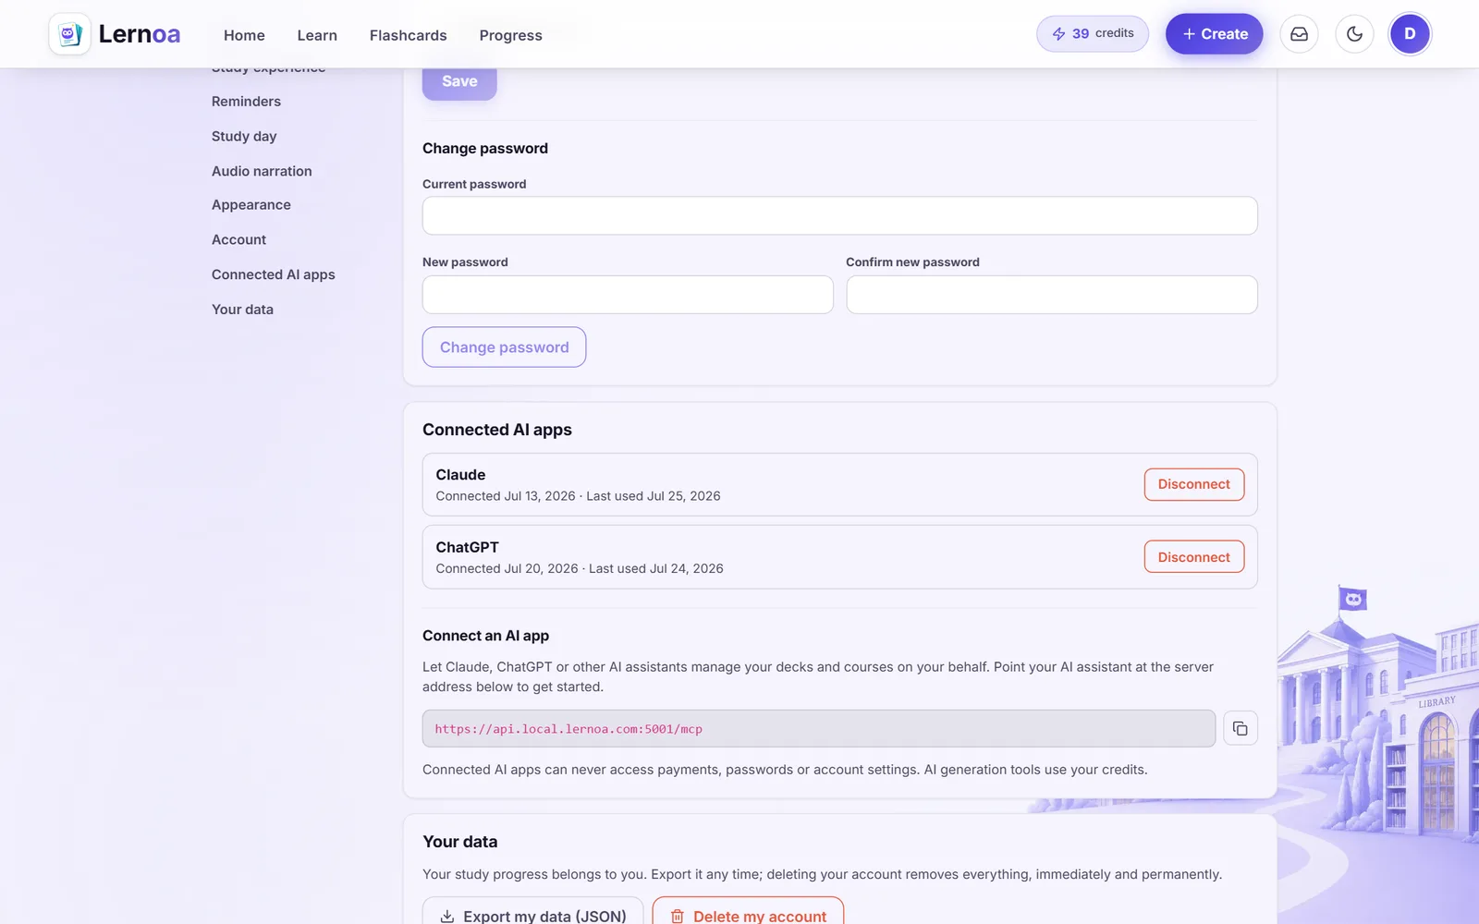Select Connected AI apps in sidebar

274,274
